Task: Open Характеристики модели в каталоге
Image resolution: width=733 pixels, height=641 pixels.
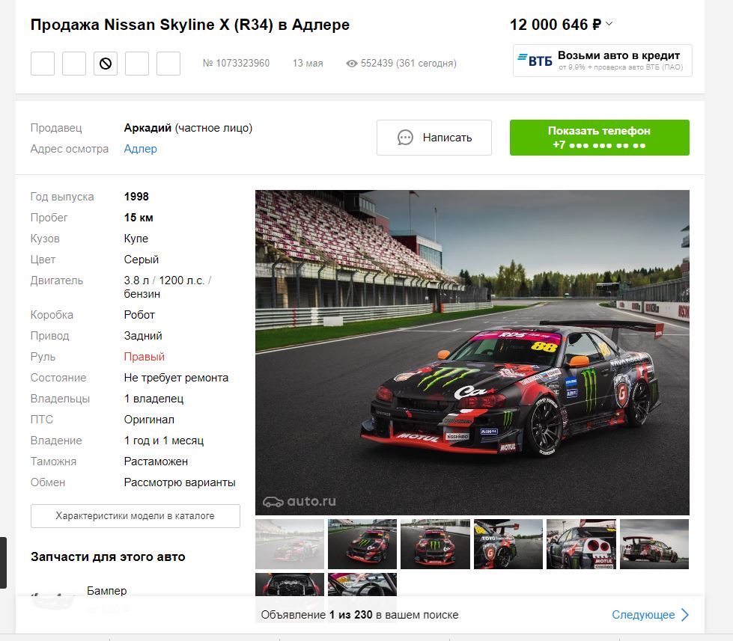Action: (x=135, y=516)
